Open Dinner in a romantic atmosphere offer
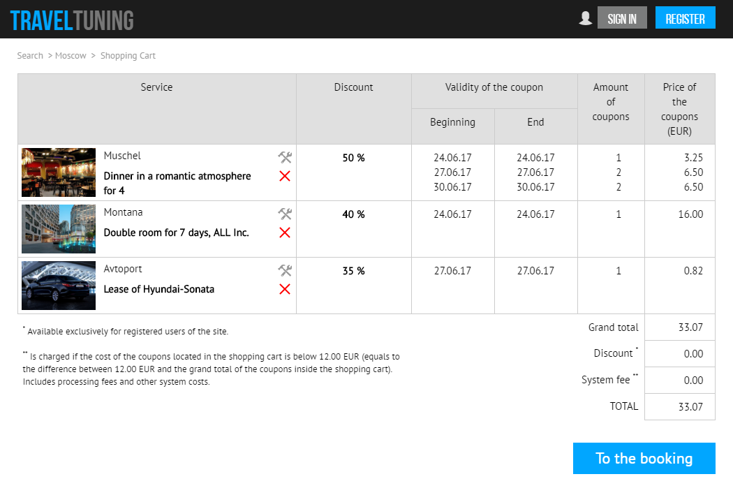This screenshot has width=733, height=502. (x=177, y=183)
